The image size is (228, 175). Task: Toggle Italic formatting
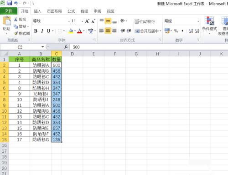42,31
